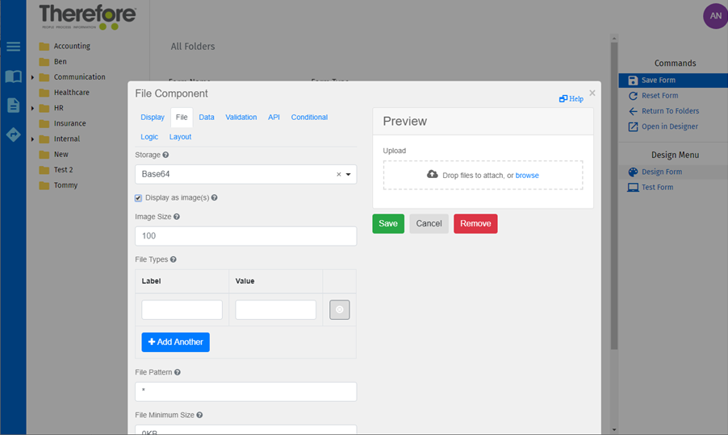The image size is (728, 435).
Task: Close the File Component dialog
Action: click(x=592, y=93)
